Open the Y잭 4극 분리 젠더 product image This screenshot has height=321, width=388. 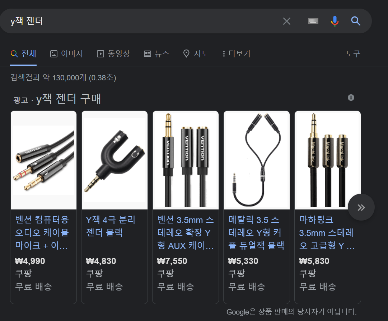click(x=114, y=160)
